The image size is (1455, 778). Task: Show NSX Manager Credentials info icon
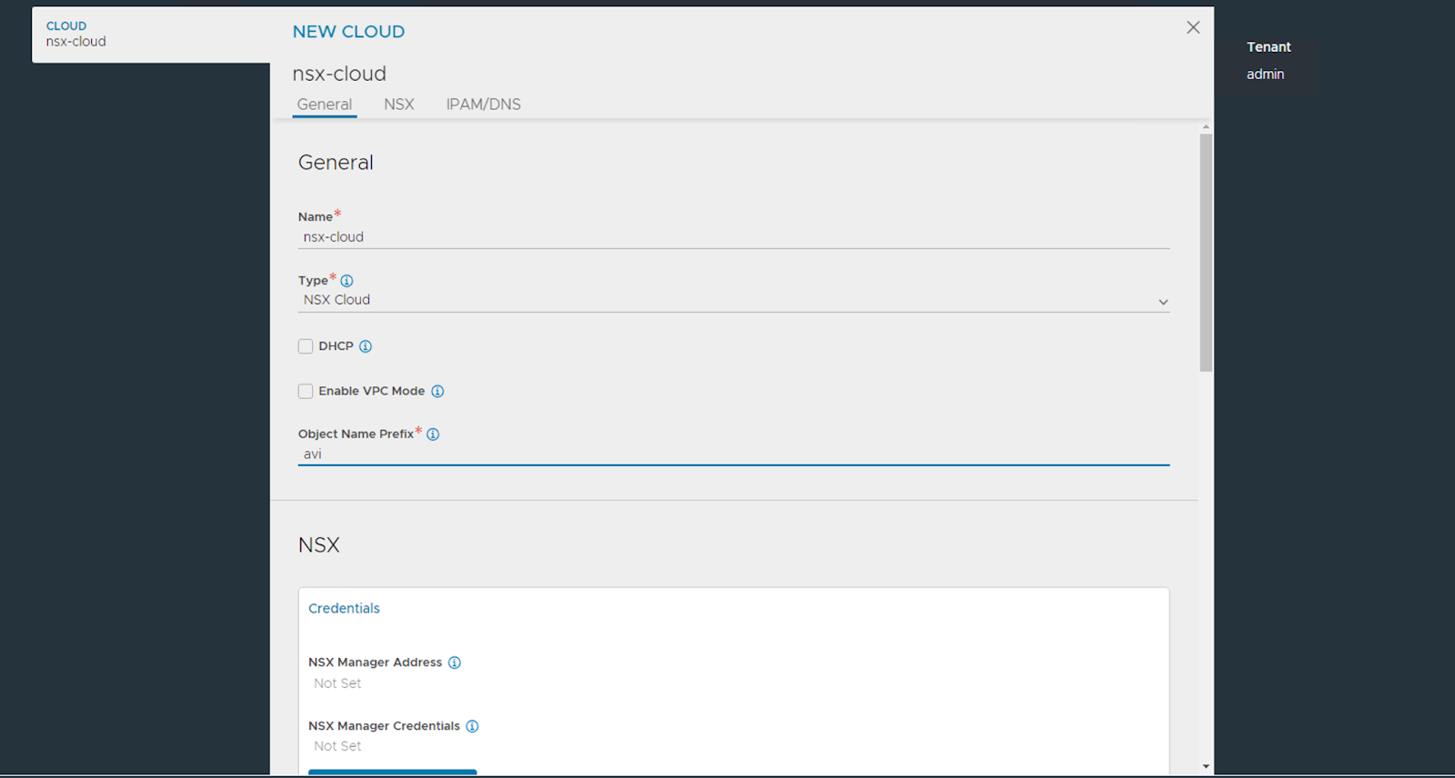472,726
